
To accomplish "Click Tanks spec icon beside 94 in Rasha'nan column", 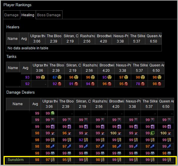I will pyautogui.click(x=93, y=84).
